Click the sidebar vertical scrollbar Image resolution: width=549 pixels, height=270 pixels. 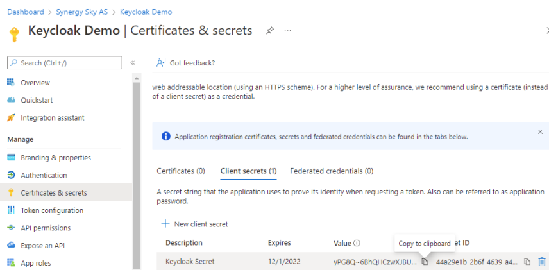[136, 175]
